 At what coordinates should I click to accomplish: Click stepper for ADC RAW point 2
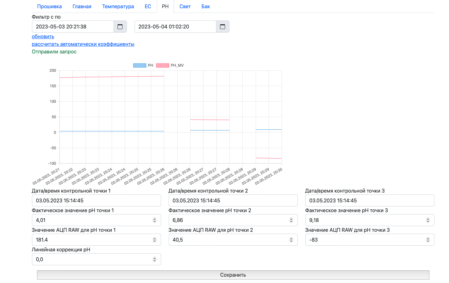tap(291, 240)
